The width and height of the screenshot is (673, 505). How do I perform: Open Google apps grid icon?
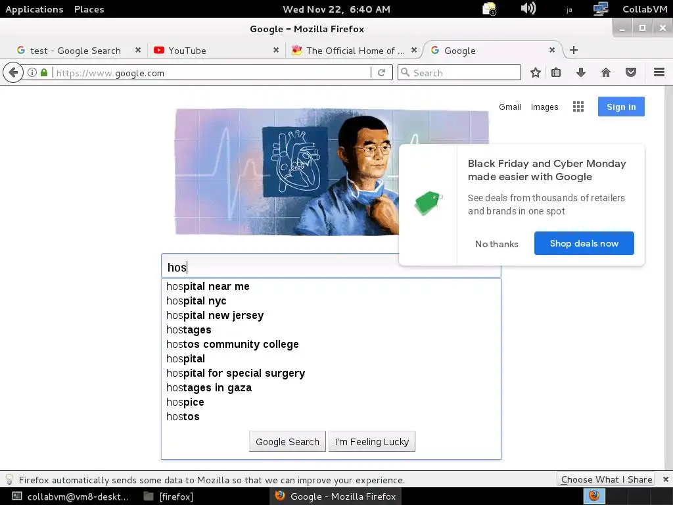click(x=578, y=107)
